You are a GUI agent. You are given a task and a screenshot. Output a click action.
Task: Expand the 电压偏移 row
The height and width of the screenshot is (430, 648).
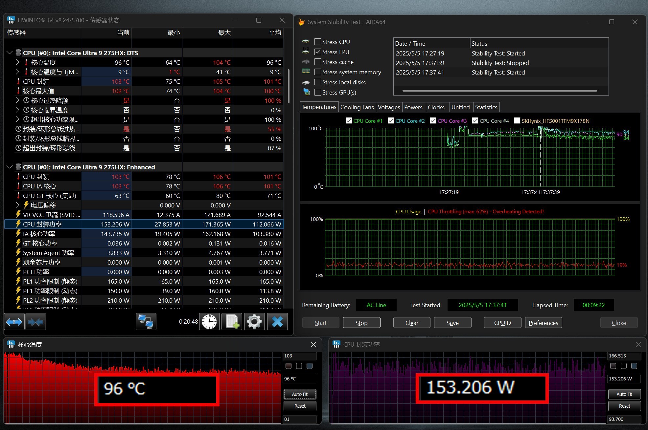[x=17, y=205]
